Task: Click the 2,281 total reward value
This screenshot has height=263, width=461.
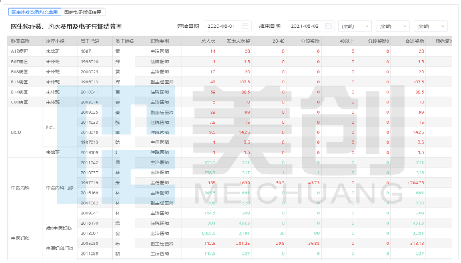Action: 418,233
